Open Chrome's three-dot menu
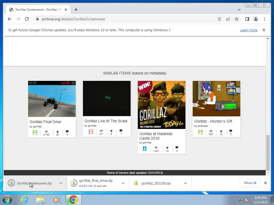 (264, 19)
